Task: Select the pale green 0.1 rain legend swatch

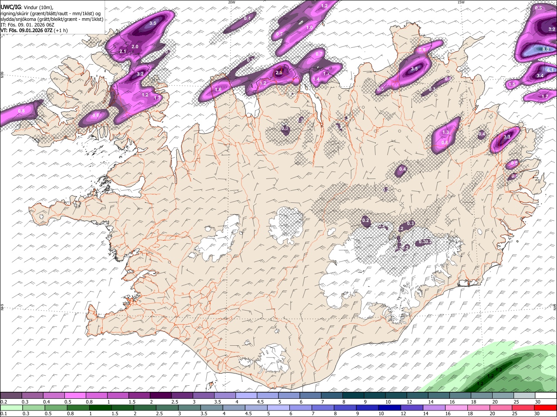Action: 11,407
